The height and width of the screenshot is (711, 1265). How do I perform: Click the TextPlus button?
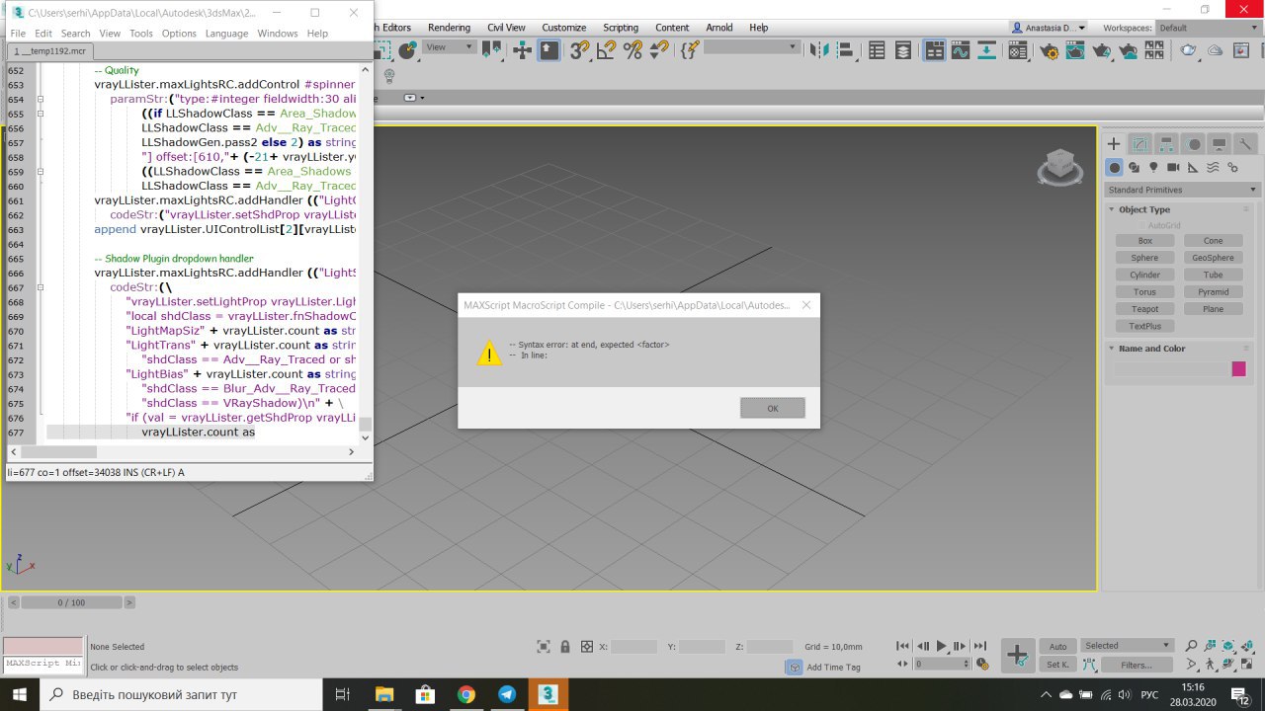click(x=1144, y=326)
